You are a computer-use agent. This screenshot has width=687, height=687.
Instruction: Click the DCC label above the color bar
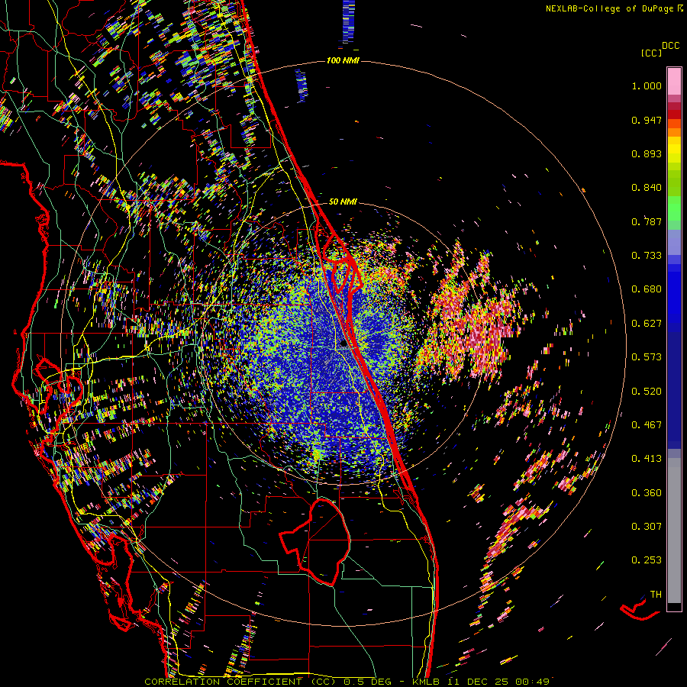pyautogui.click(x=670, y=46)
